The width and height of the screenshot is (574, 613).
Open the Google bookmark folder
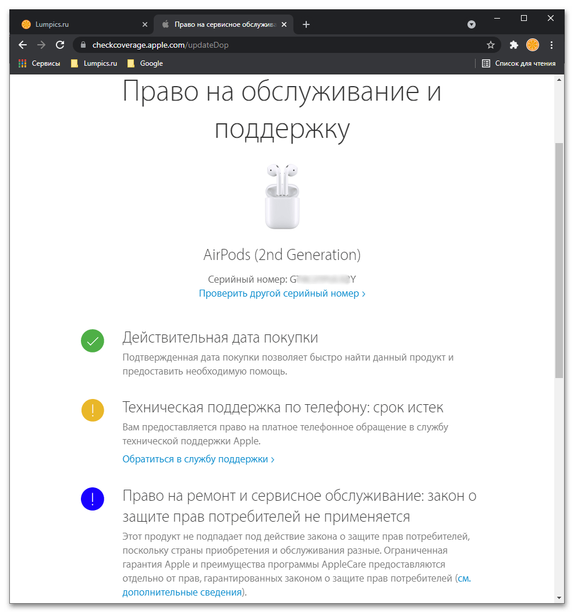(145, 63)
